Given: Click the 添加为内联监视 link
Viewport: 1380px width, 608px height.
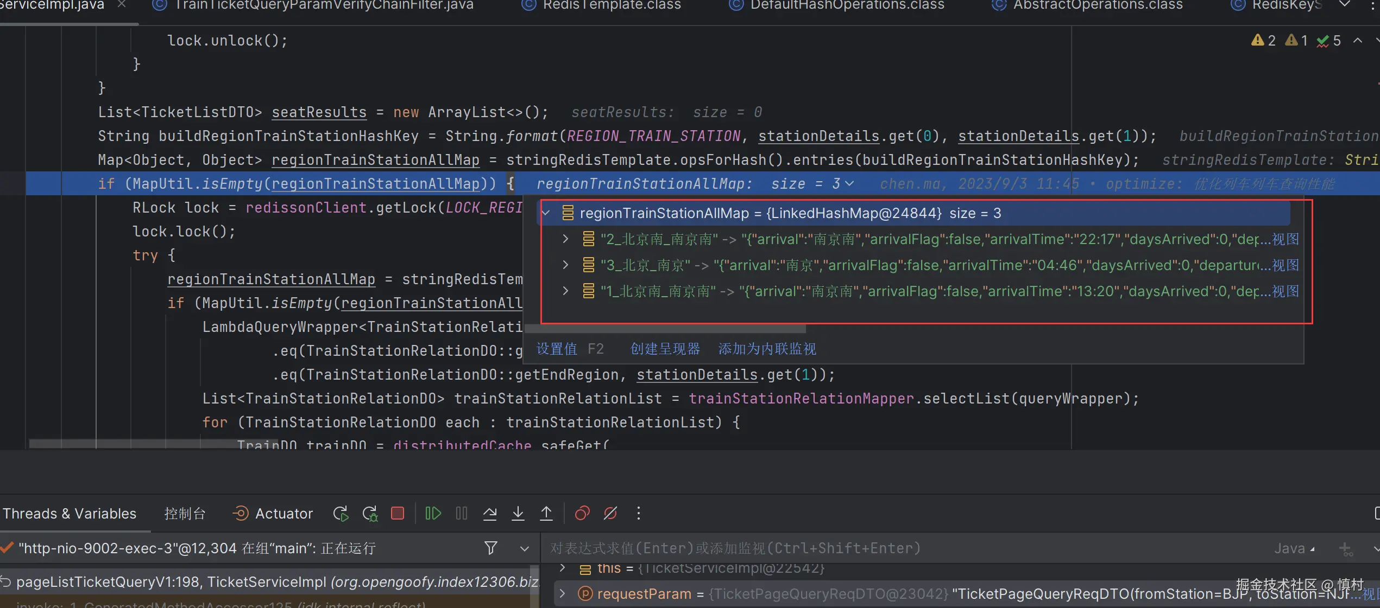Looking at the screenshot, I should (767, 349).
